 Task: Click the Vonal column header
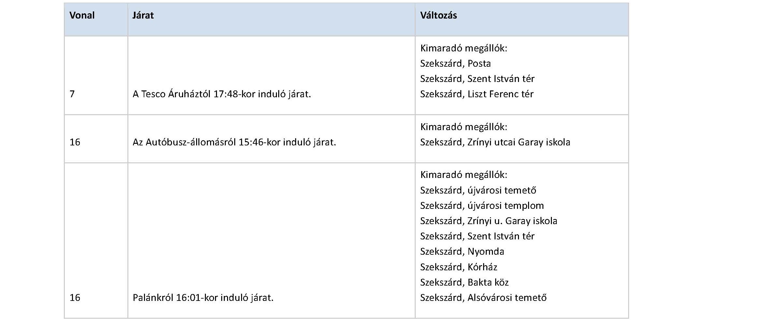pos(82,15)
